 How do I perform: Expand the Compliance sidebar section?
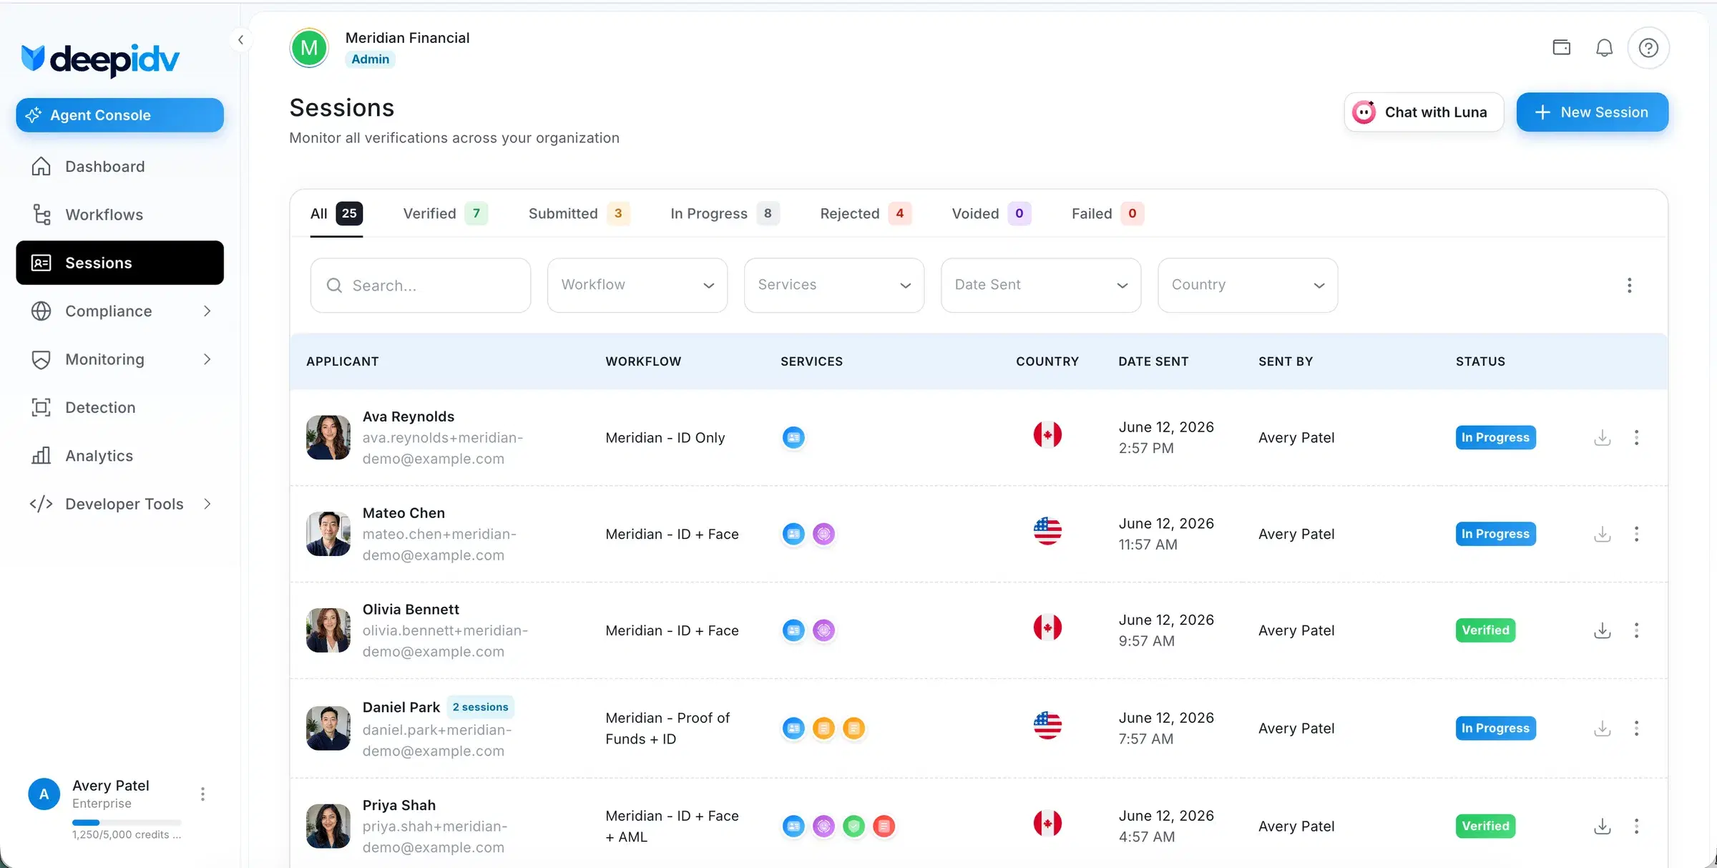[120, 311]
